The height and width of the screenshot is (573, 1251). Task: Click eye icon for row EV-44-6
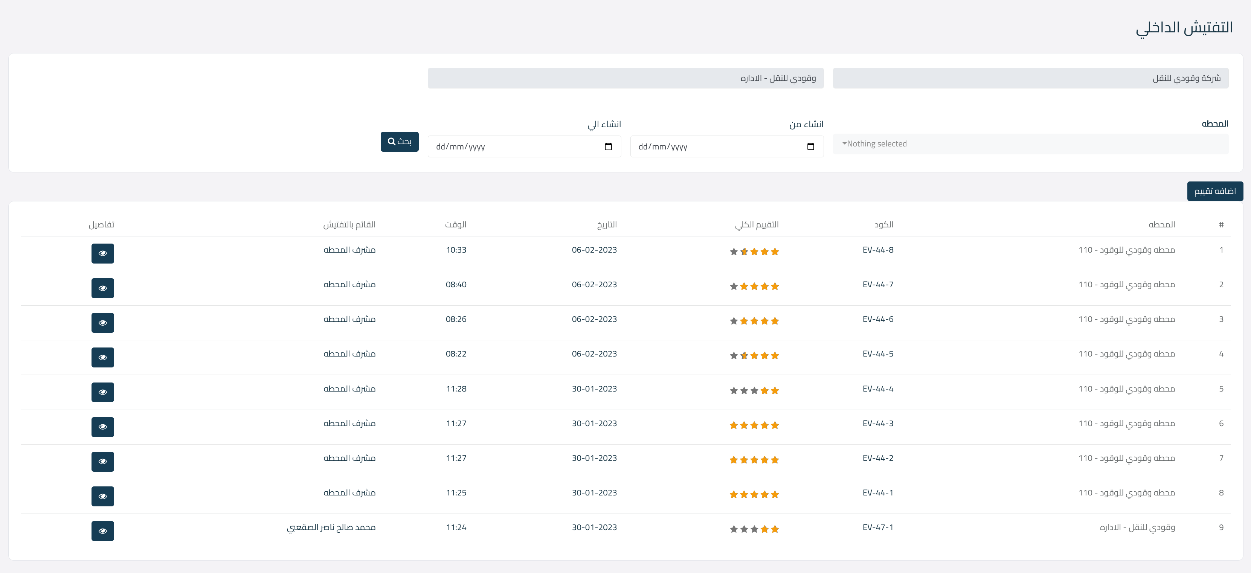point(102,323)
